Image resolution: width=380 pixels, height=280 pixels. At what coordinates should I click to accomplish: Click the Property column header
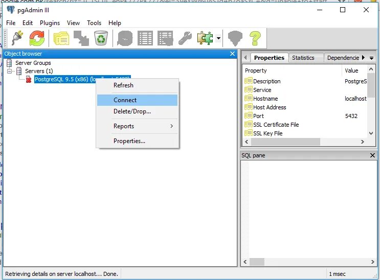292,71
